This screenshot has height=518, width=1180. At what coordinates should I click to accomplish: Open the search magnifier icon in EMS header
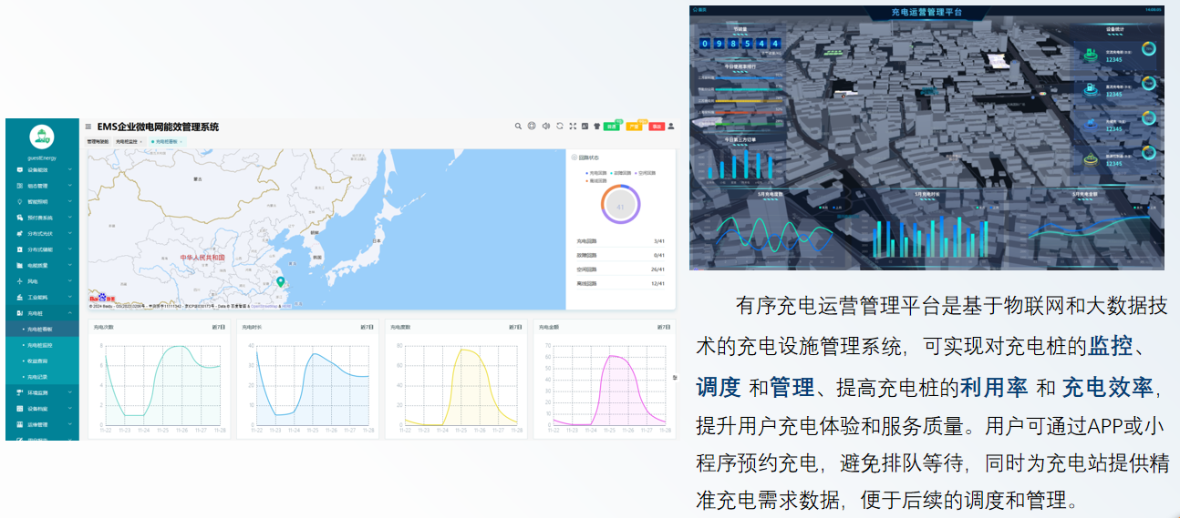tap(518, 127)
